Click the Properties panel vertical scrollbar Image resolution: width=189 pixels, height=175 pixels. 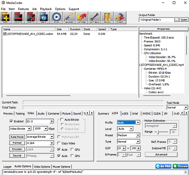tap(186, 45)
